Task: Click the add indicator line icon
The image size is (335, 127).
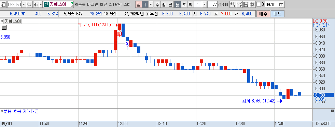Action: point(239,4)
